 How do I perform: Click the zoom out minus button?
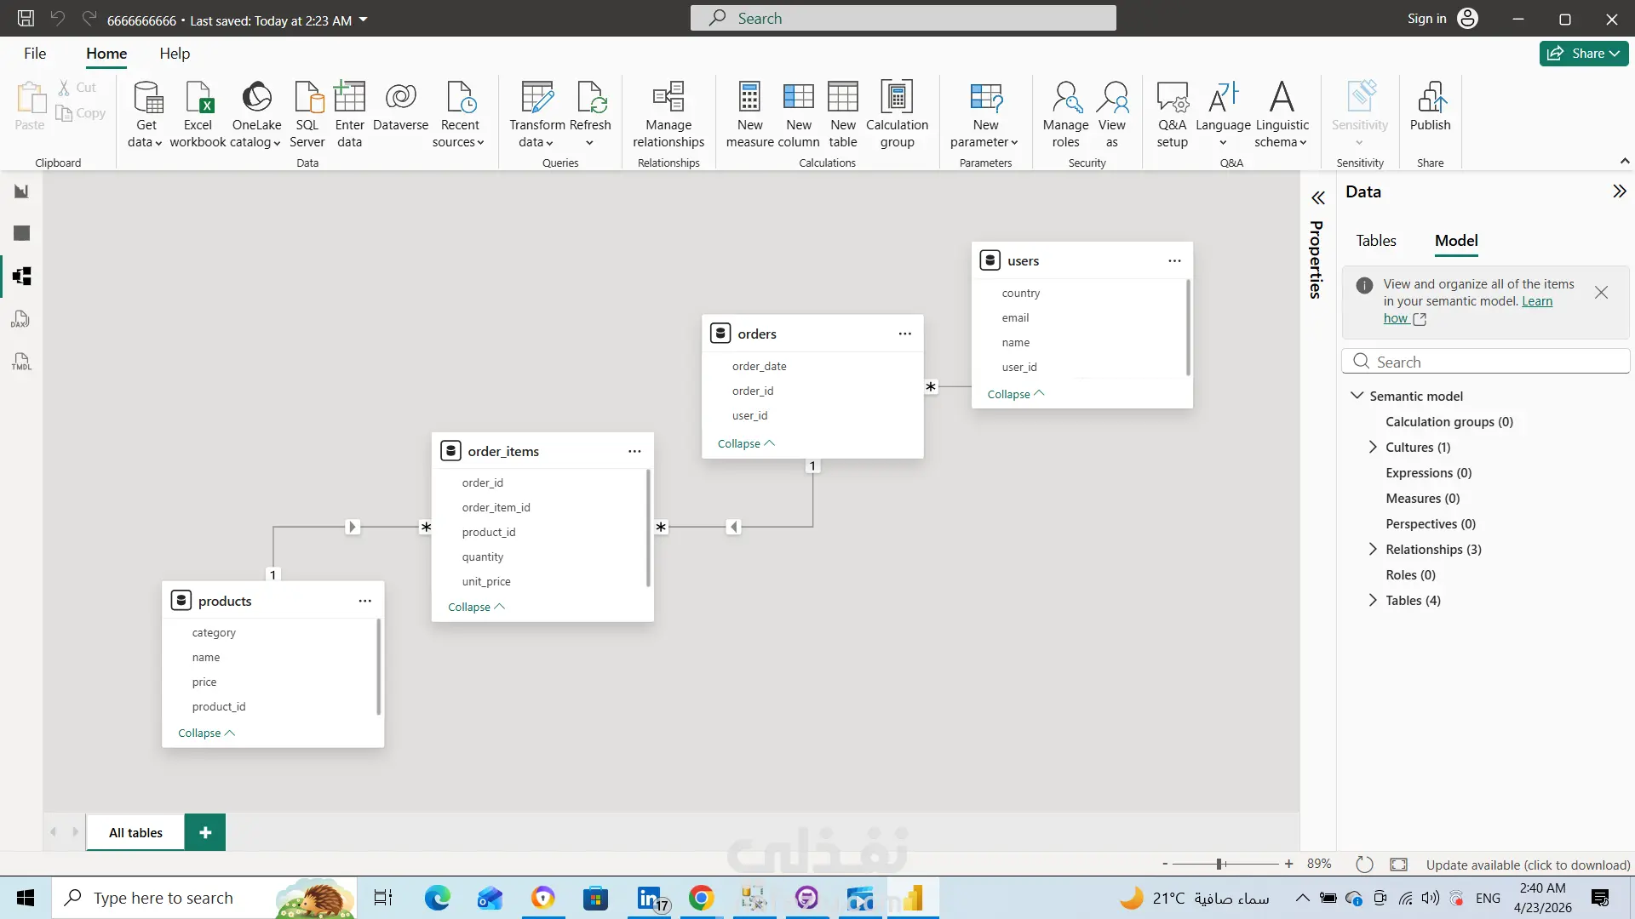click(x=1165, y=865)
